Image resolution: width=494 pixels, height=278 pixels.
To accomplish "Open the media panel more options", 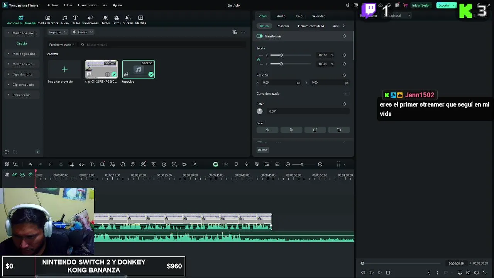I will click(243, 32).
